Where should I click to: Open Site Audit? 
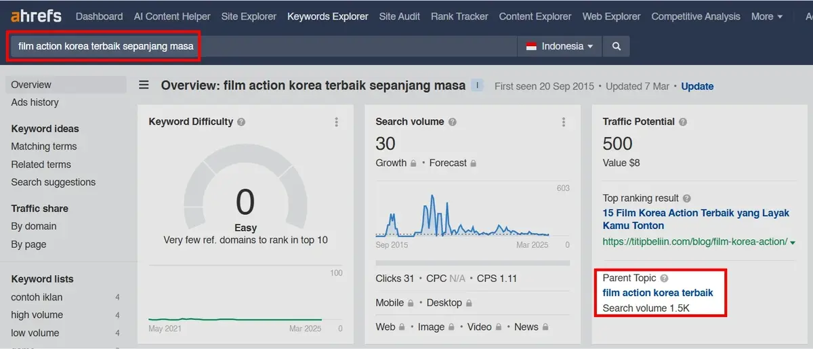400,16
